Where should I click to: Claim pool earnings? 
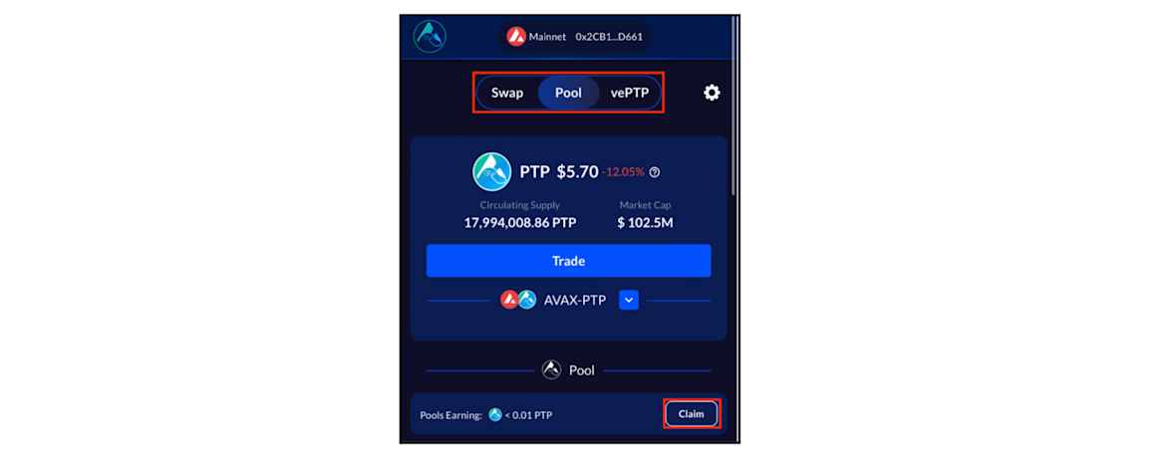point(692,413)
